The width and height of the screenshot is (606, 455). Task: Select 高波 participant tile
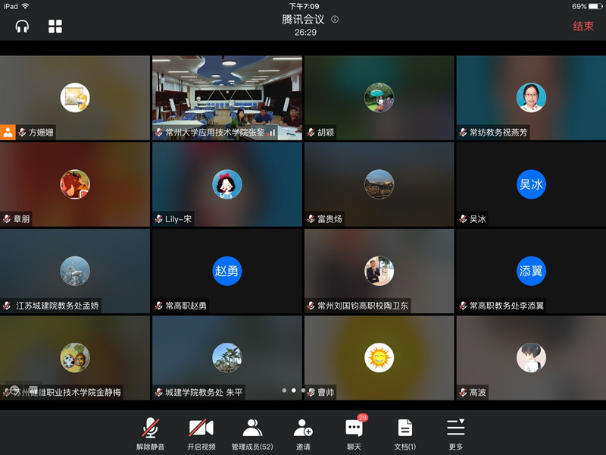point(531,357)
